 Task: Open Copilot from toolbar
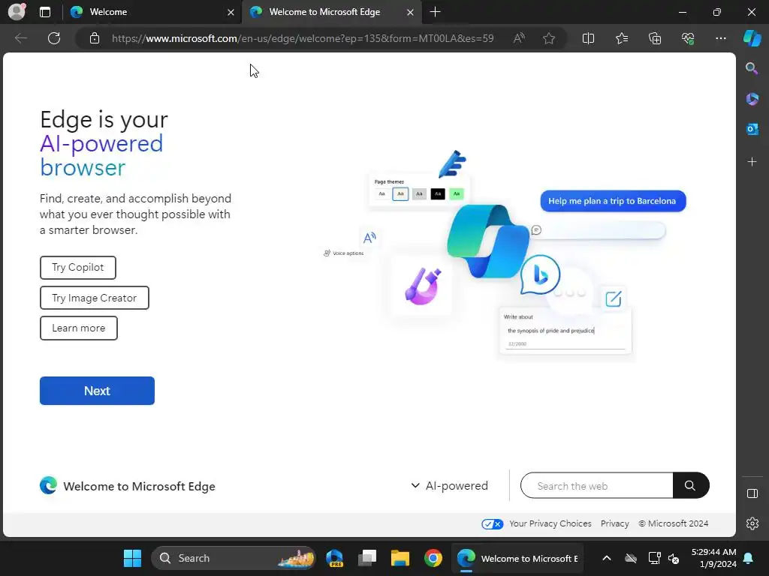[752, 38]
